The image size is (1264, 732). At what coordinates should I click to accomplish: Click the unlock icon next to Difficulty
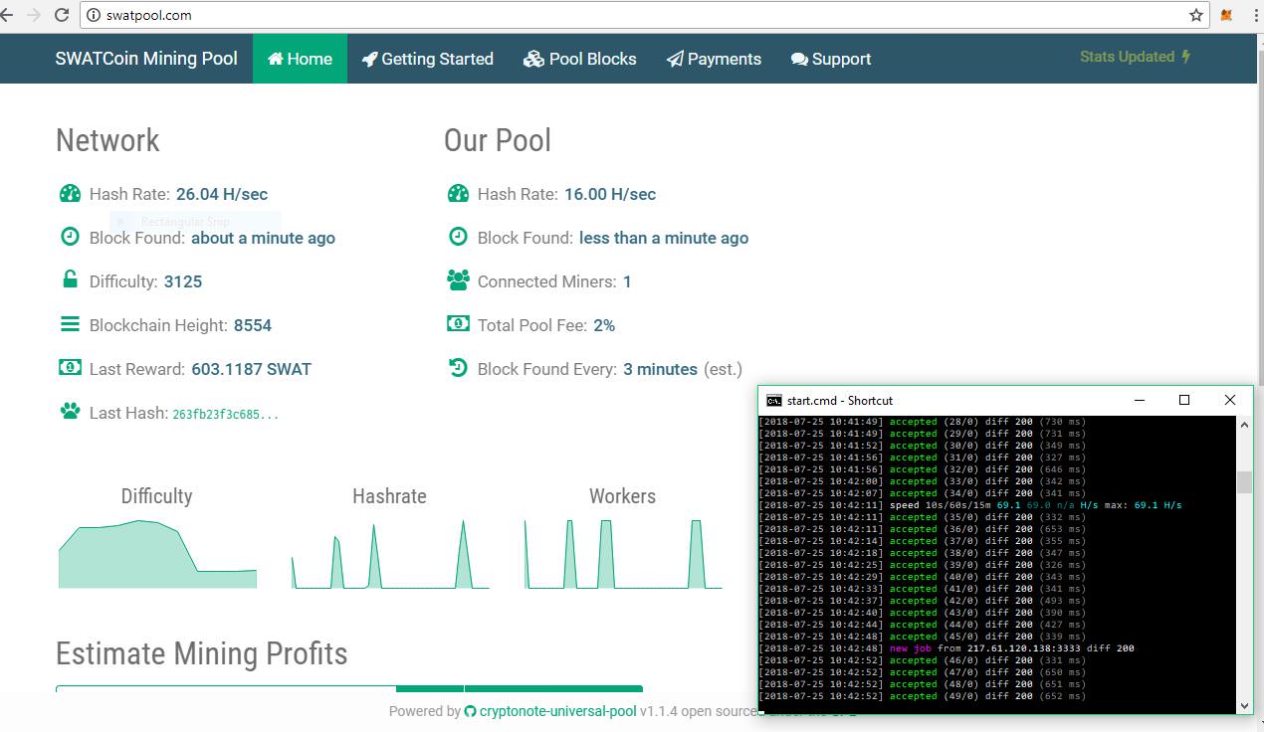pyautogui.click(x=70, y=280)
